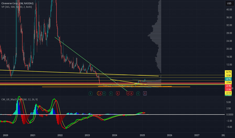Image resolution: width=235 pixels, height=138 pixels.
Task: Click the 40.00 price axis value
Action: [x=229, y=9]
